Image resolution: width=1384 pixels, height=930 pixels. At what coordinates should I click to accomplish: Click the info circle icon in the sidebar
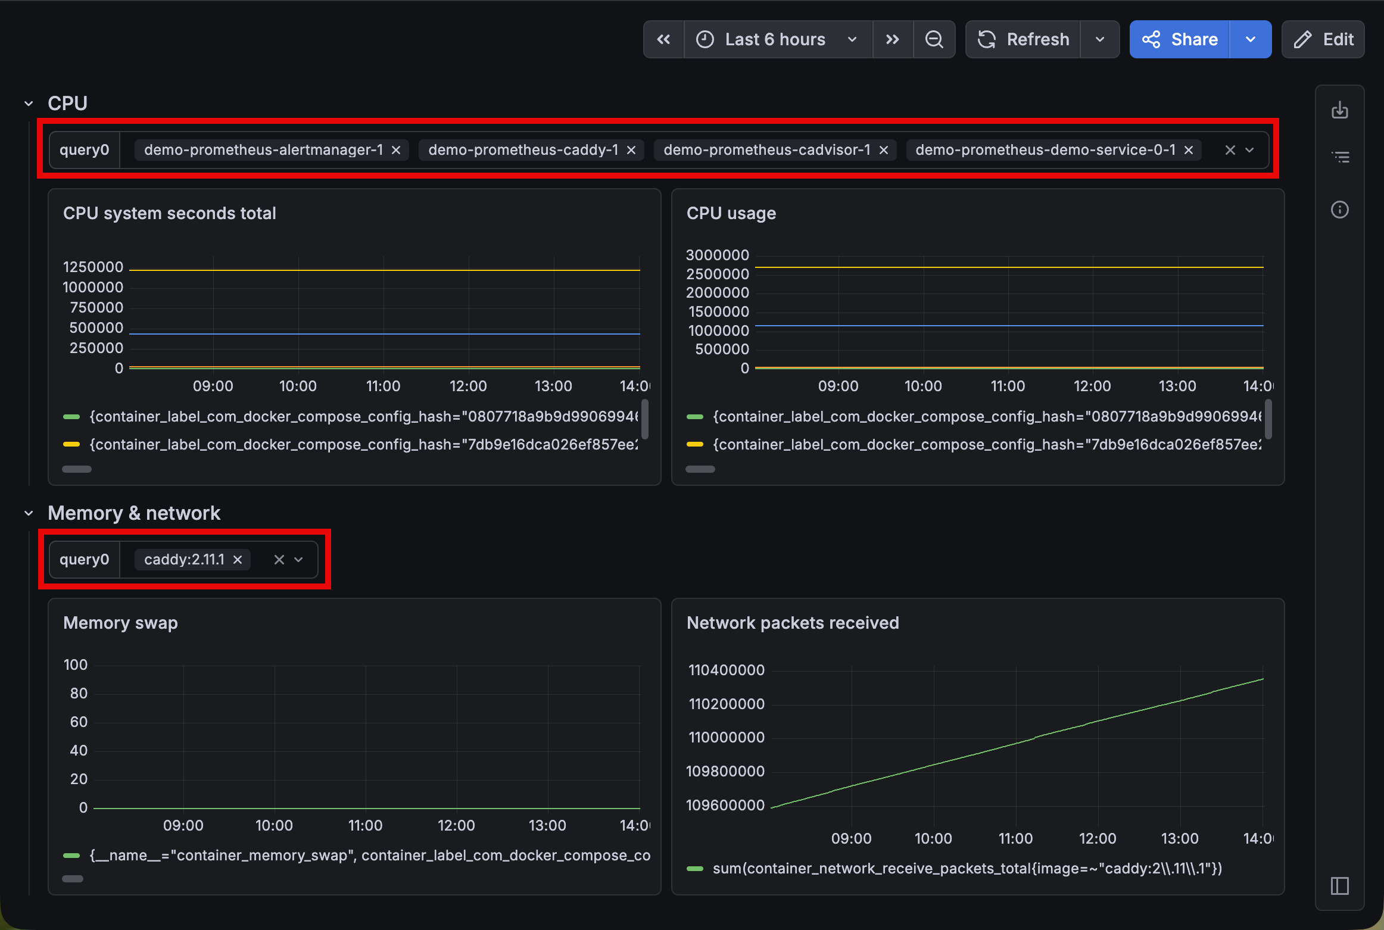click(1339, 210)
